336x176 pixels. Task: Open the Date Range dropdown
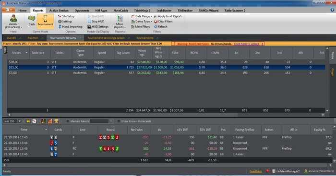142,16
